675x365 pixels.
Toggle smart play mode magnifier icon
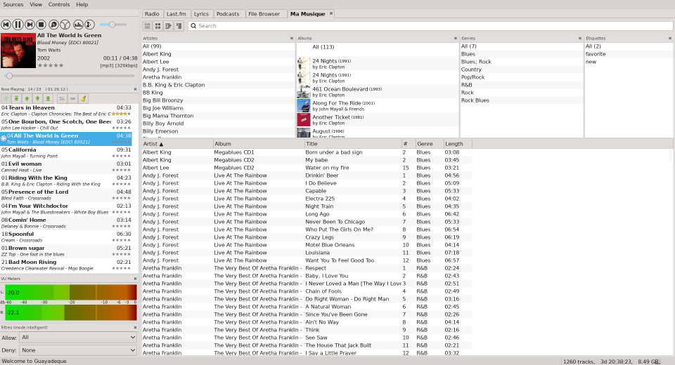pyautogui.click(x=54, y=25)
